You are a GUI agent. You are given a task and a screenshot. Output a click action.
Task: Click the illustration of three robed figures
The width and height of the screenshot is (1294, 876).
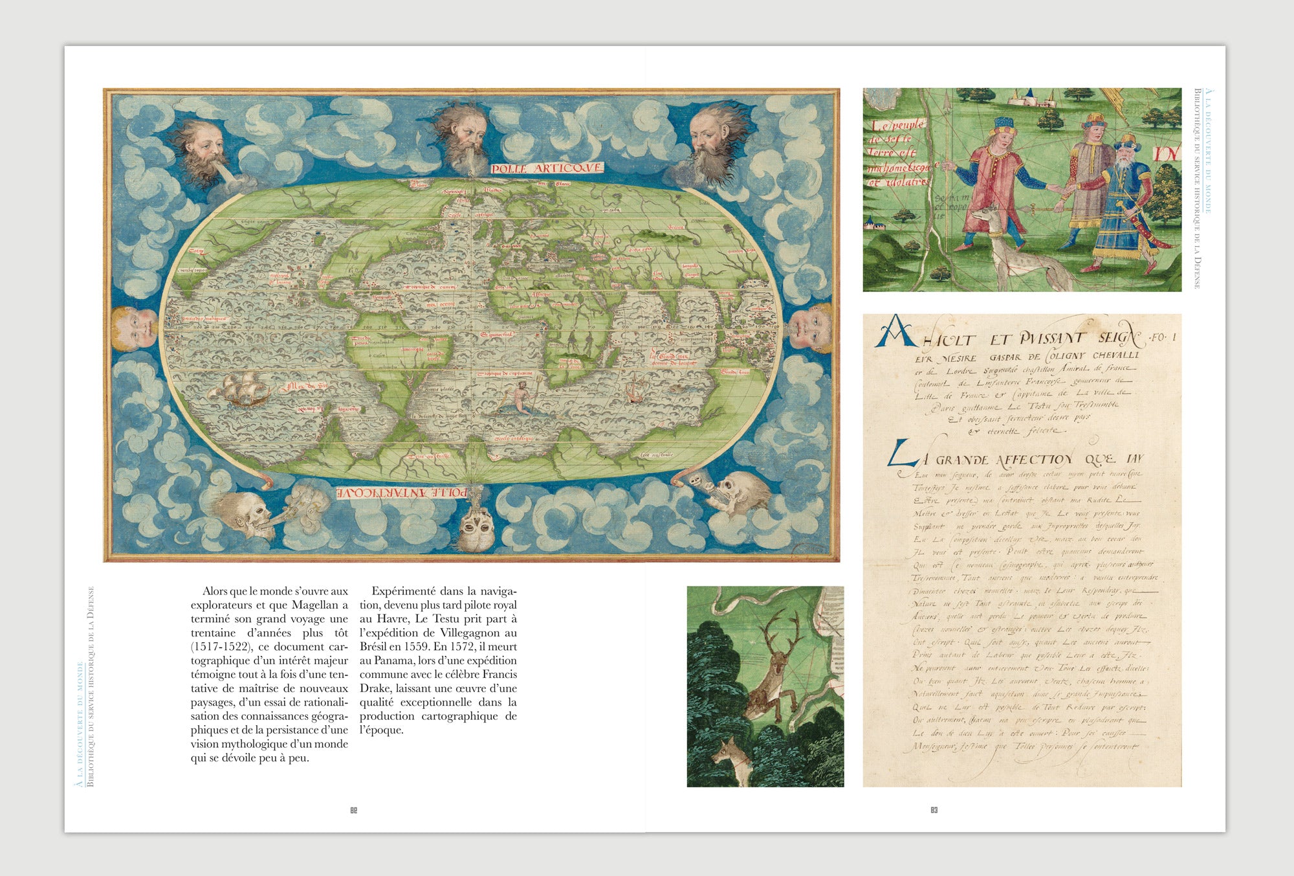click(x=1022, y=190)
